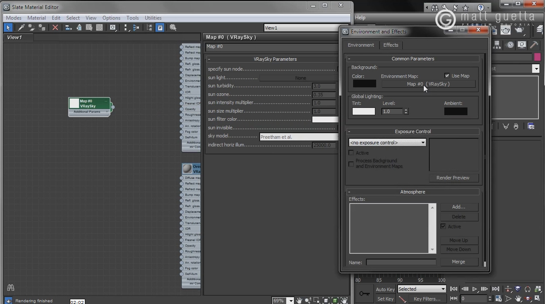Select the arrow Select Tool in Slate toolbar
Viewport: 545px width, 304px height.
coord(8,27)
